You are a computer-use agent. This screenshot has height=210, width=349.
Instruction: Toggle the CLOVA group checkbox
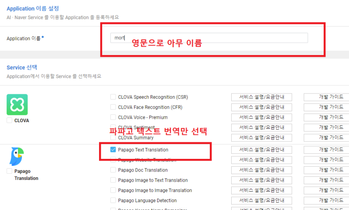click(9, 120)
